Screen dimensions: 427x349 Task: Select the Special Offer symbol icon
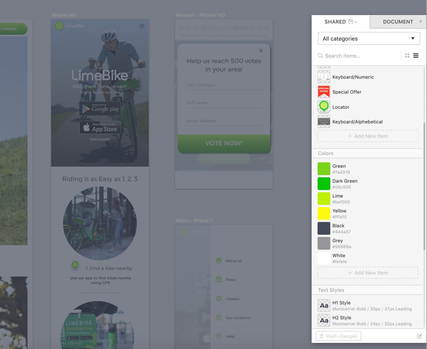pyautogui.click(x=324, y=92)
